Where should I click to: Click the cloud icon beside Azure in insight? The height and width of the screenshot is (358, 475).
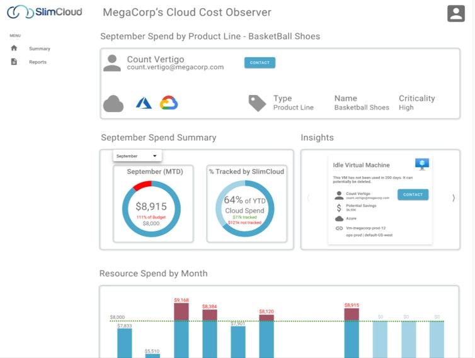[340, 218]
